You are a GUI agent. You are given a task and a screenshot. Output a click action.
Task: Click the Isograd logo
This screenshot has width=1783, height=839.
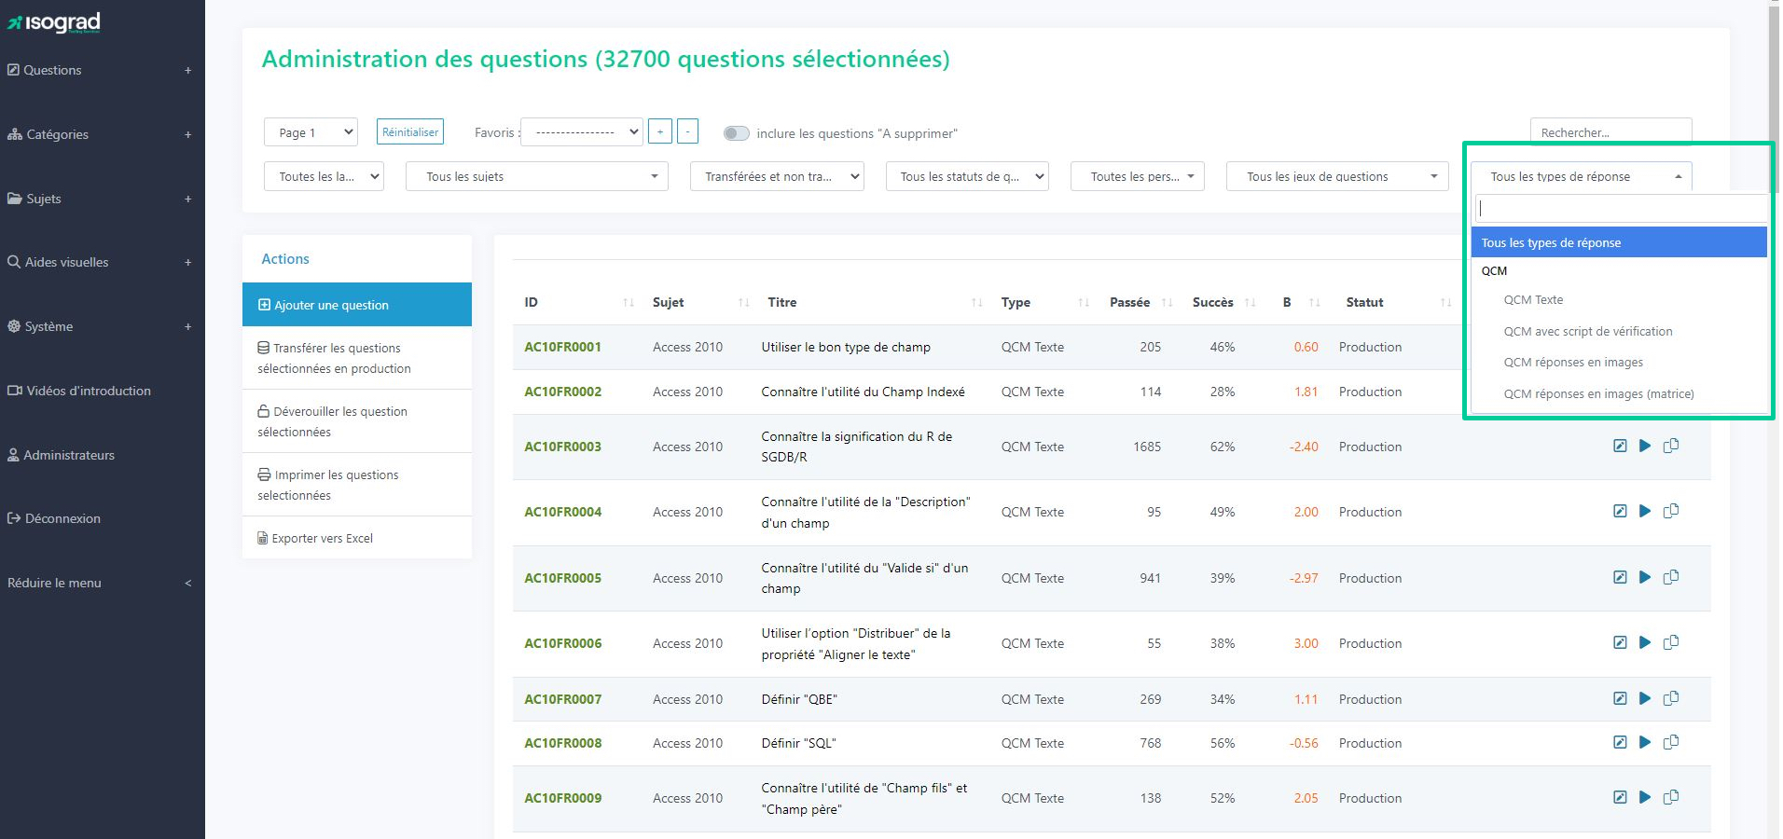(x=54, y=22)
